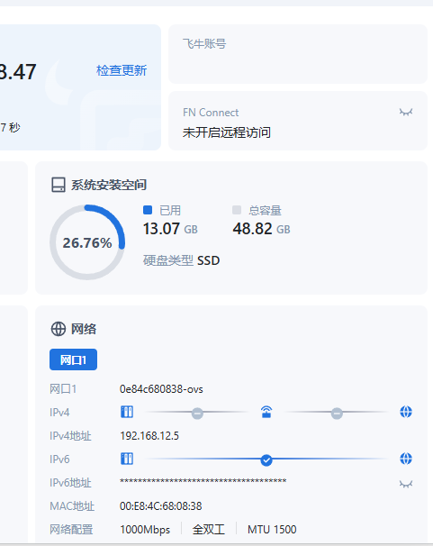
Task: Click the first gray IPv4 disconnected node
Action: [x=197, y=414]
